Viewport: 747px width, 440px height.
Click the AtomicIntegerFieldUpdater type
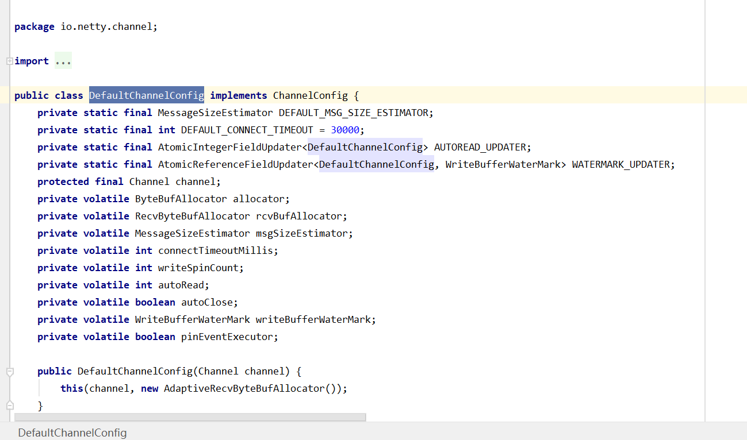pyautogui.click(x=230, y=147)
